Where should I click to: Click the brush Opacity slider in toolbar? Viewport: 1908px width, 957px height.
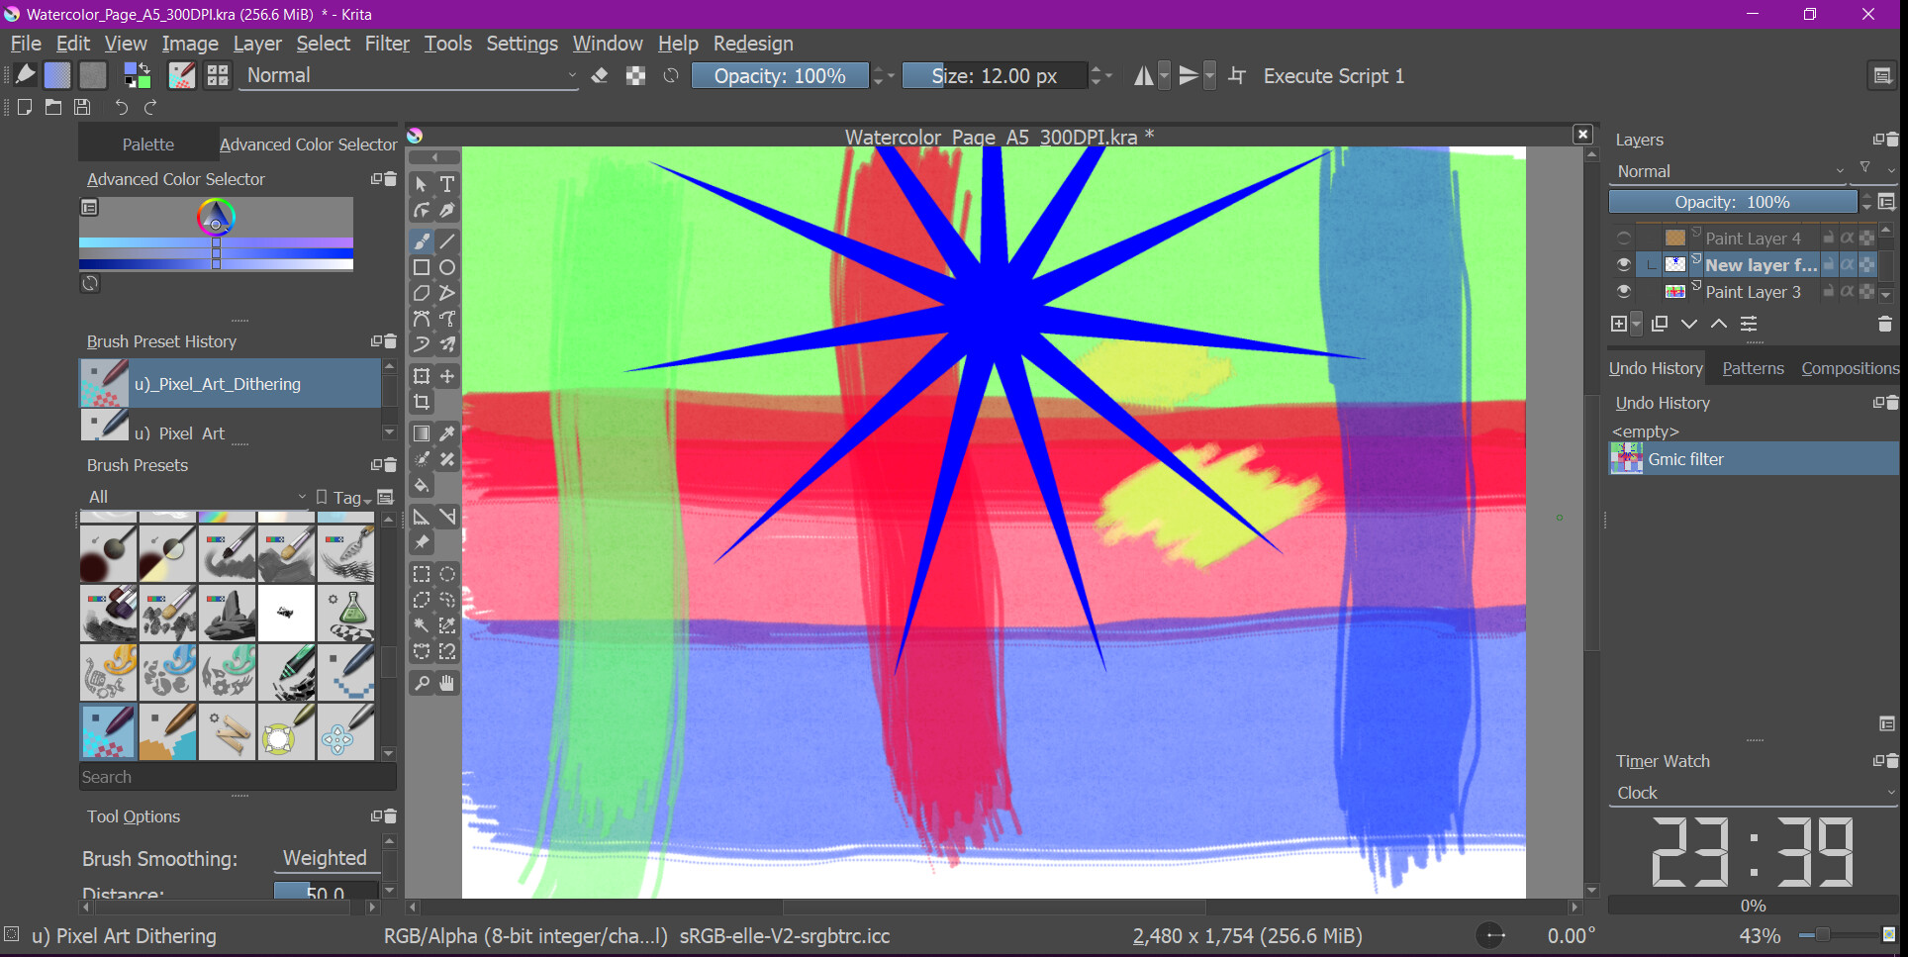[779, 76]
